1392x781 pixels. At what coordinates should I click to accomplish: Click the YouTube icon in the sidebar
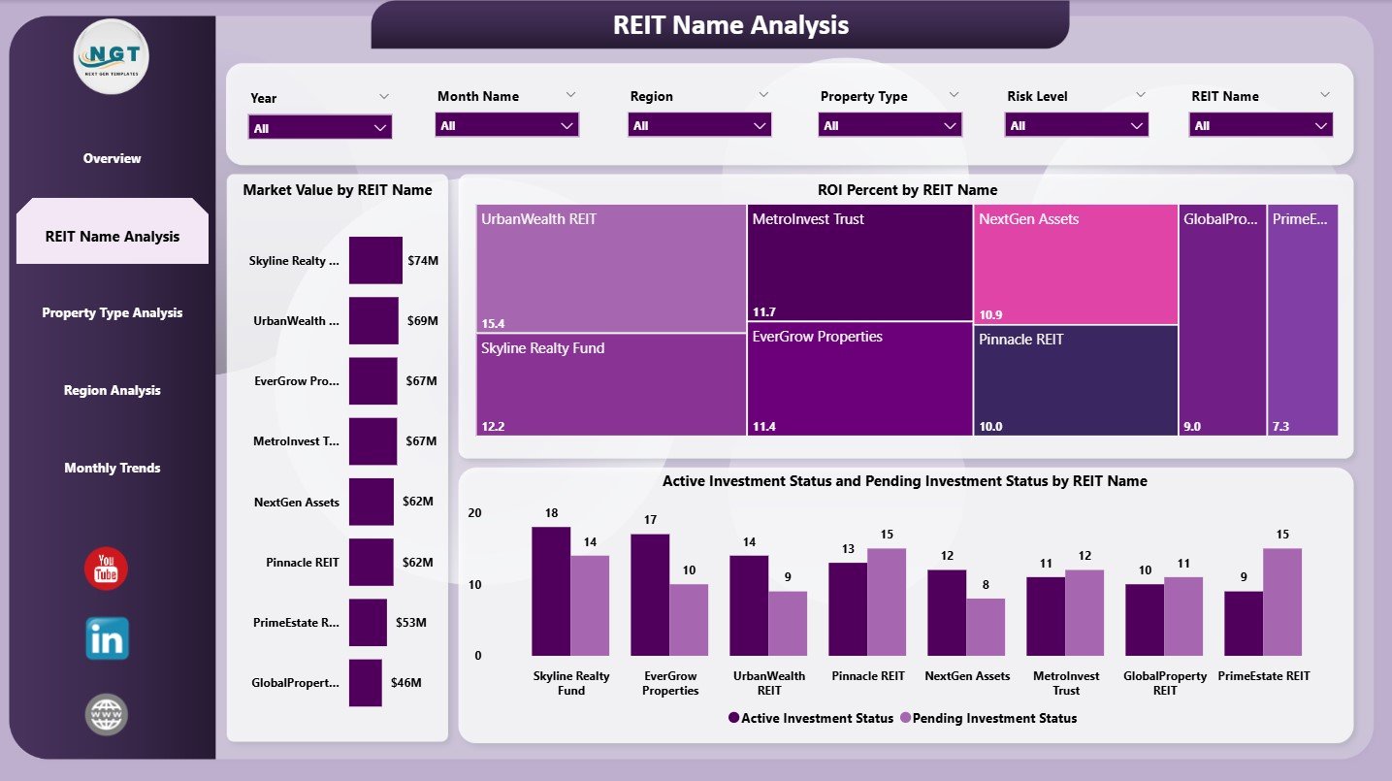(x=105, y=569)
